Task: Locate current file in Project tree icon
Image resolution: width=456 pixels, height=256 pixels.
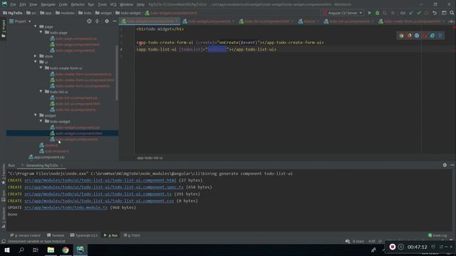Action: pos(89,21)
